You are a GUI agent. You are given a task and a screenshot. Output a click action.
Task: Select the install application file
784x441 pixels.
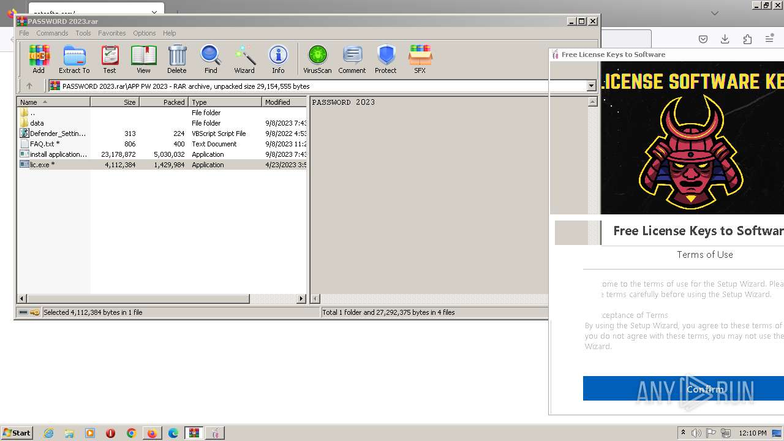pyautogui.click(x=162, y=154)
